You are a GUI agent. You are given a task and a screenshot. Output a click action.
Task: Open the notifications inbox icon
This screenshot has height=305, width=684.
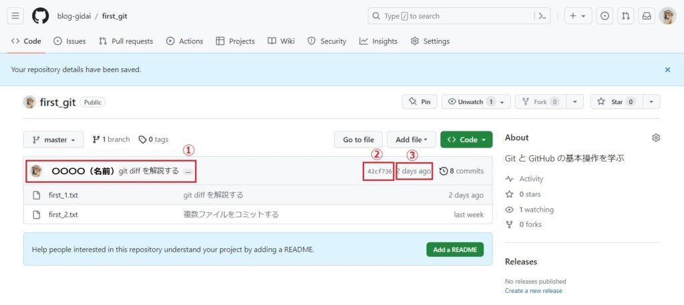pos(647,16)
